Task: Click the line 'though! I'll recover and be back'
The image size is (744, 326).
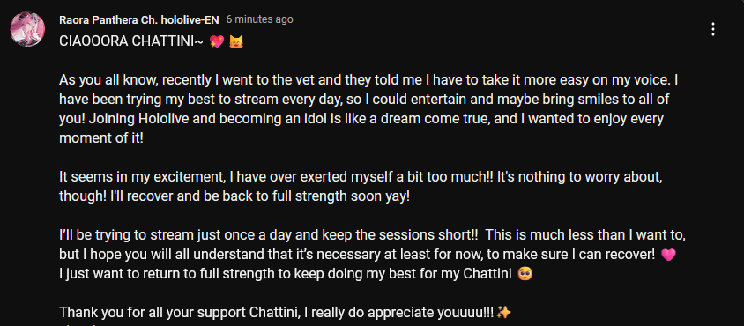Action: [x=234, y=197]
